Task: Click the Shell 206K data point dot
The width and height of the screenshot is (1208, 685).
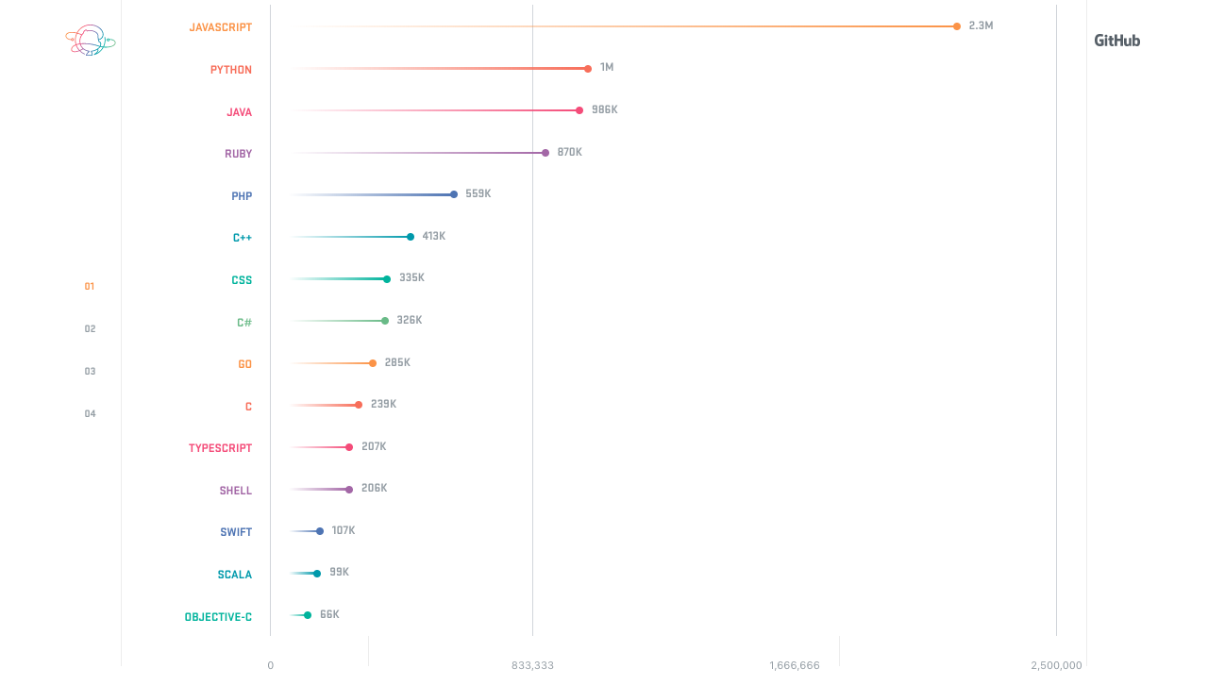Action: (349, 490)
